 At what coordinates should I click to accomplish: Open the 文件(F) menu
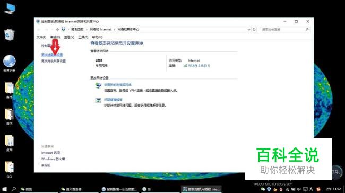pyautogui.click(x=41, y=37)
